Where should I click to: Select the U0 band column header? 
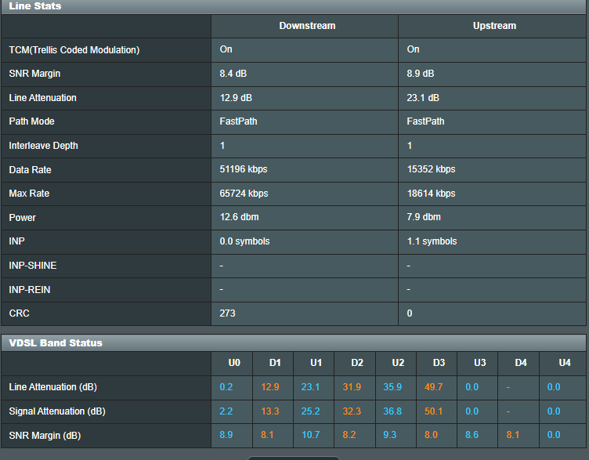[233, 363]
